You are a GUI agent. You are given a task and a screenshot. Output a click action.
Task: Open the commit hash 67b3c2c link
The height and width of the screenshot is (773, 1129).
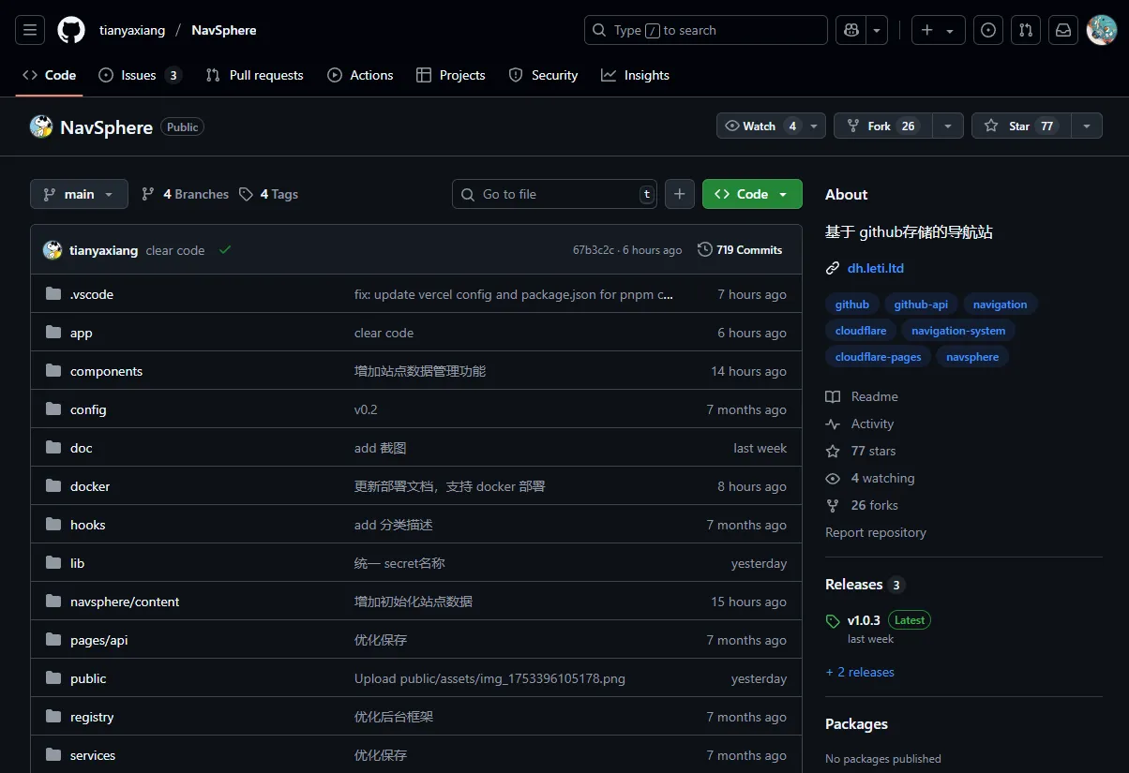594,250
